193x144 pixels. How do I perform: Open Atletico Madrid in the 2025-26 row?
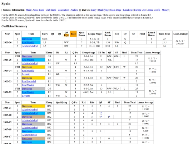click(x=30, y=46)
